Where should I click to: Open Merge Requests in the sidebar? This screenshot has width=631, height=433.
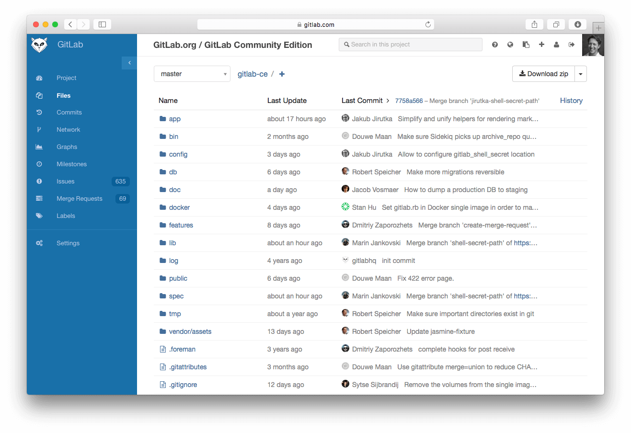(x=79, y=198)
